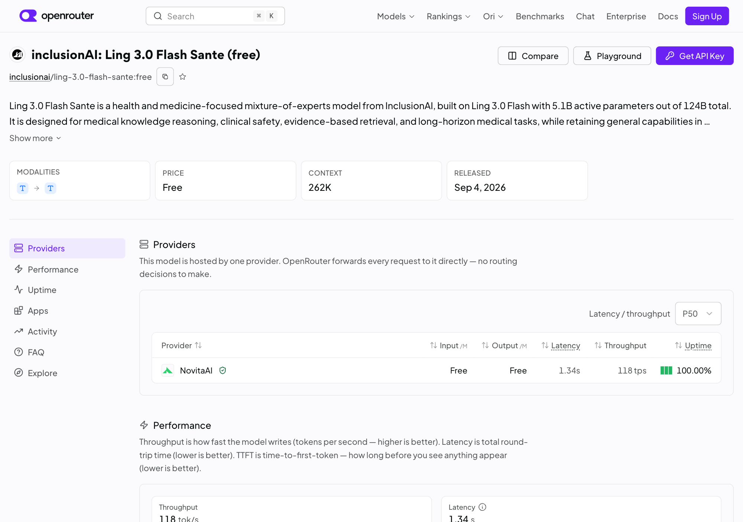Select Providers in the sidebar
The width and height of the screenshot is (743, 522).
pyautogui.click(x=67, y=248)
